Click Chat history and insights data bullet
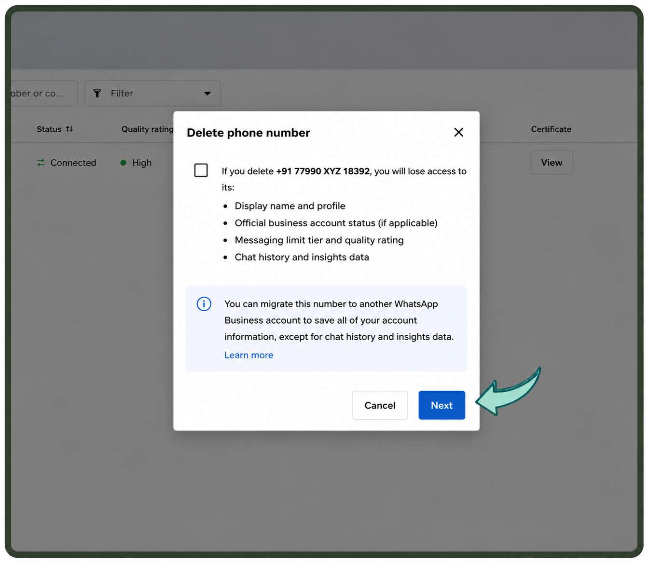Image resolution: width=649 pixels, height=564 pixels. (x=302, y=257)
